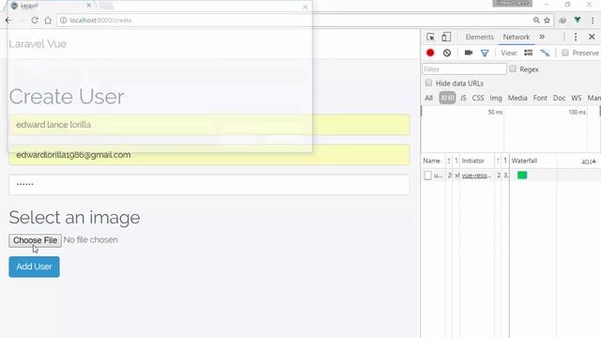601x338 pixels.
Task: Click the password input field
Action: point(209,185)
